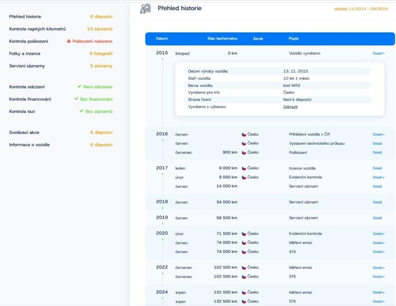The width and height of the screenshot is (396, 306).
Task: Click the vehicle history icon beside the title
Action: (x=145, y=8)
